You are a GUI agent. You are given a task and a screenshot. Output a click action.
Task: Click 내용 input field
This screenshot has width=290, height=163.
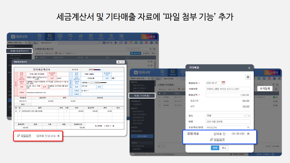[228, 122]
